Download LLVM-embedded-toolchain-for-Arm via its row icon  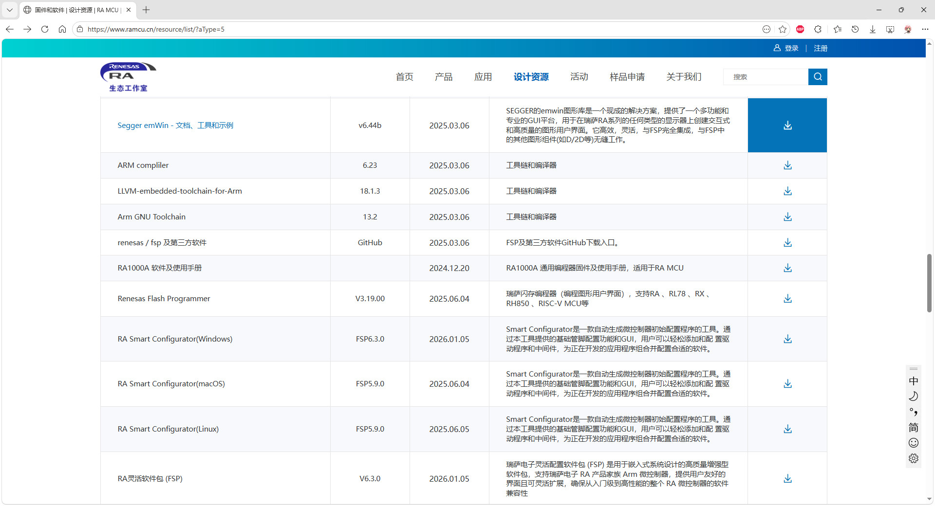click(787, 191)
